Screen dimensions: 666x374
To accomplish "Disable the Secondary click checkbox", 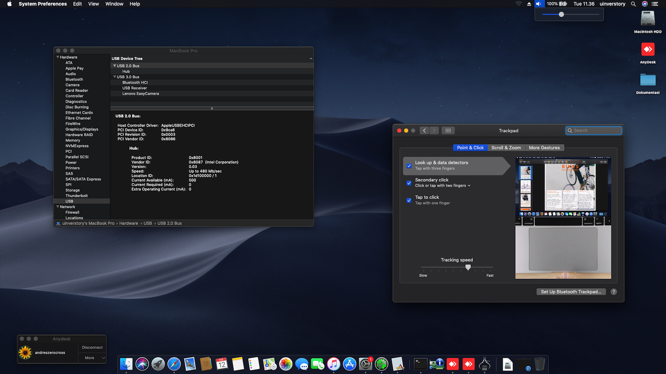I will pyautogui.click(x=409, y=183).
